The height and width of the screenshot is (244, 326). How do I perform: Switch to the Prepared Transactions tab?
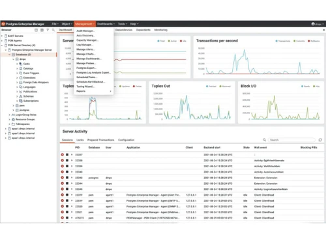click(x=100, y=140)
